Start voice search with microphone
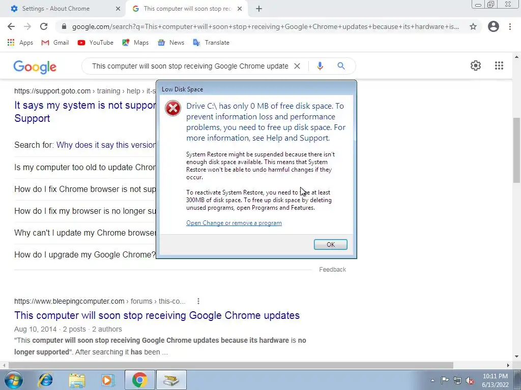Viewport: 521px width, 390px height. pyautogui.click(x=320, y=66)
